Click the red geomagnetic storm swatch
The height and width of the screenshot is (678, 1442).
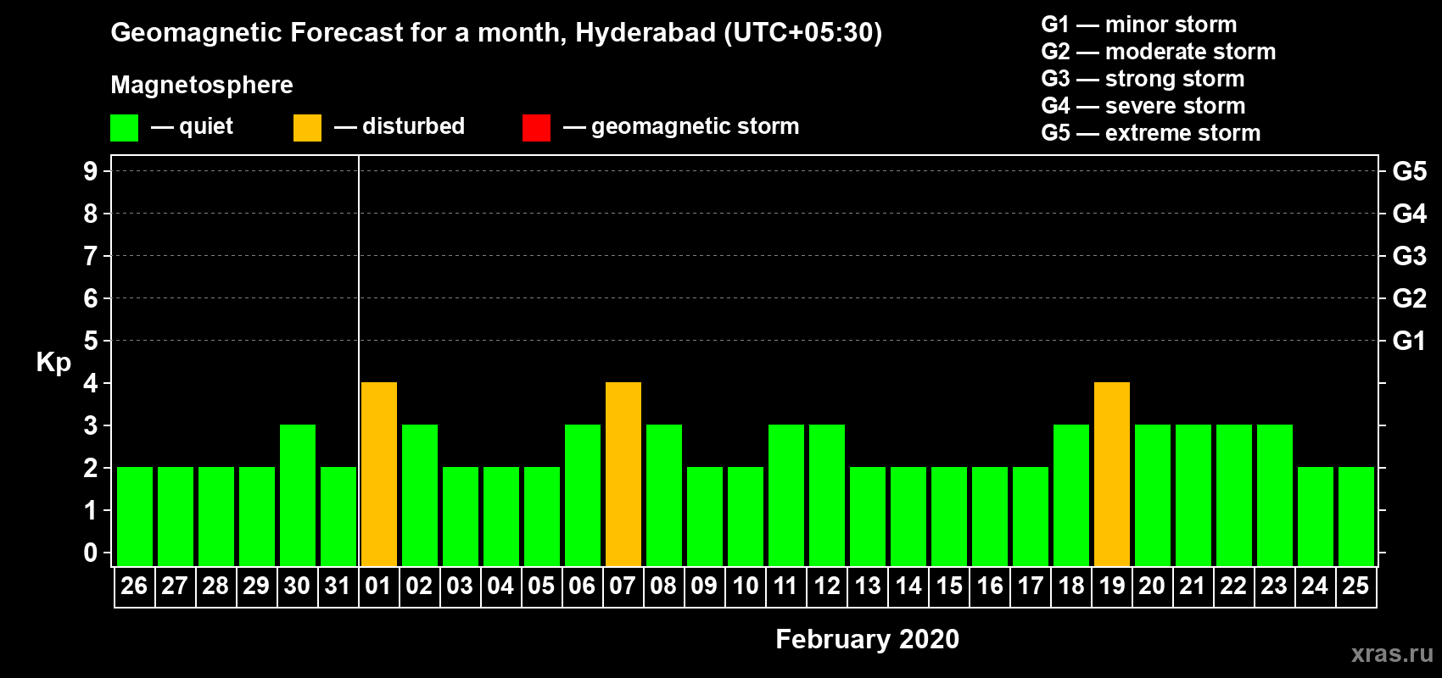click(536, 128)
